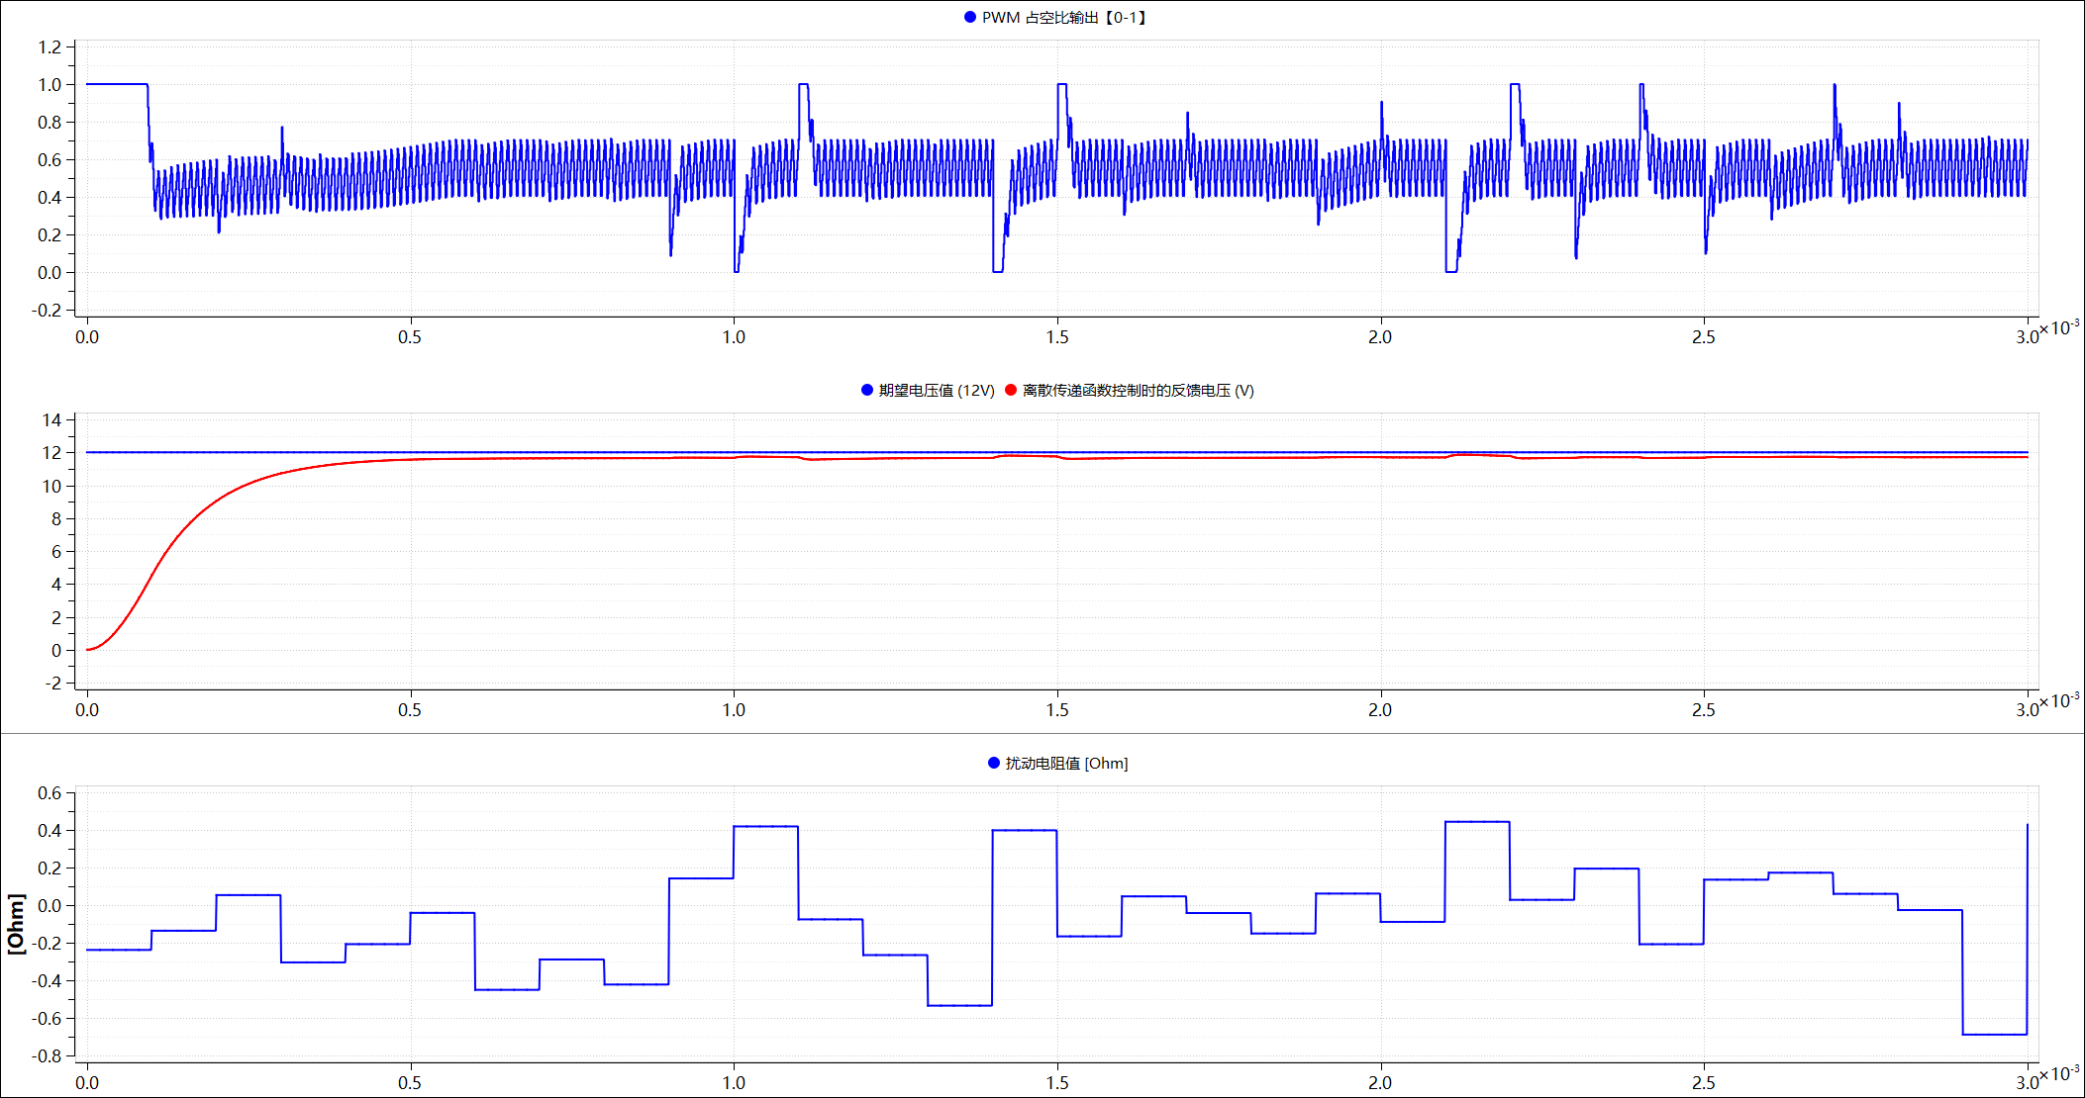This screenshot has width=2085, height=1098.
Task: Click blue marker of 扰动电阻值 legend
Action: tap(994, 763)
